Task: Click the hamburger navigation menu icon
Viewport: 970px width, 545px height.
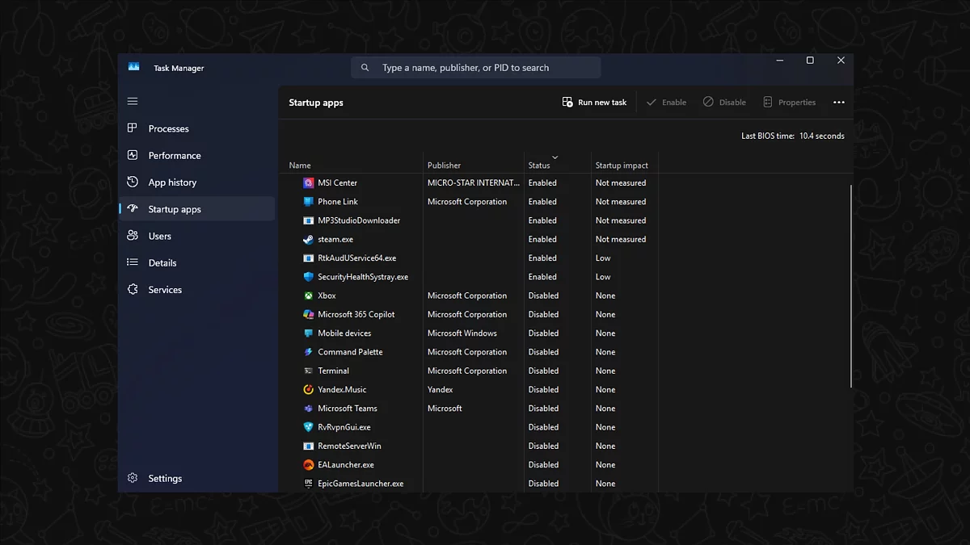Action: 133,102
